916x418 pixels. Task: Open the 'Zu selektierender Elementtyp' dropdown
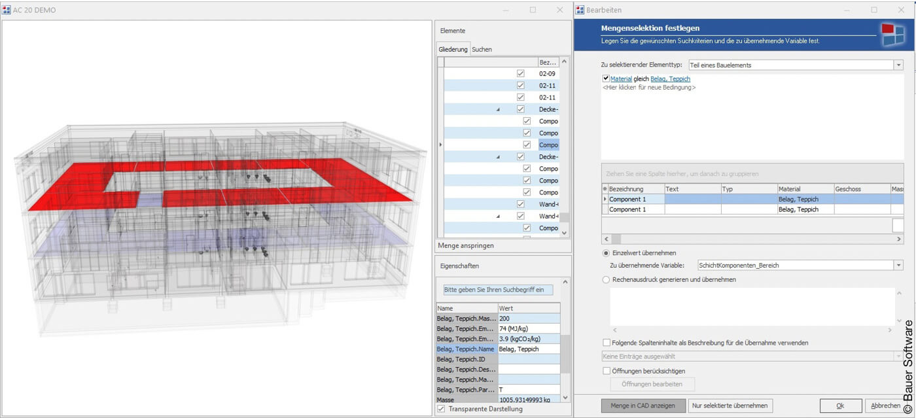(x=900, y=65)
